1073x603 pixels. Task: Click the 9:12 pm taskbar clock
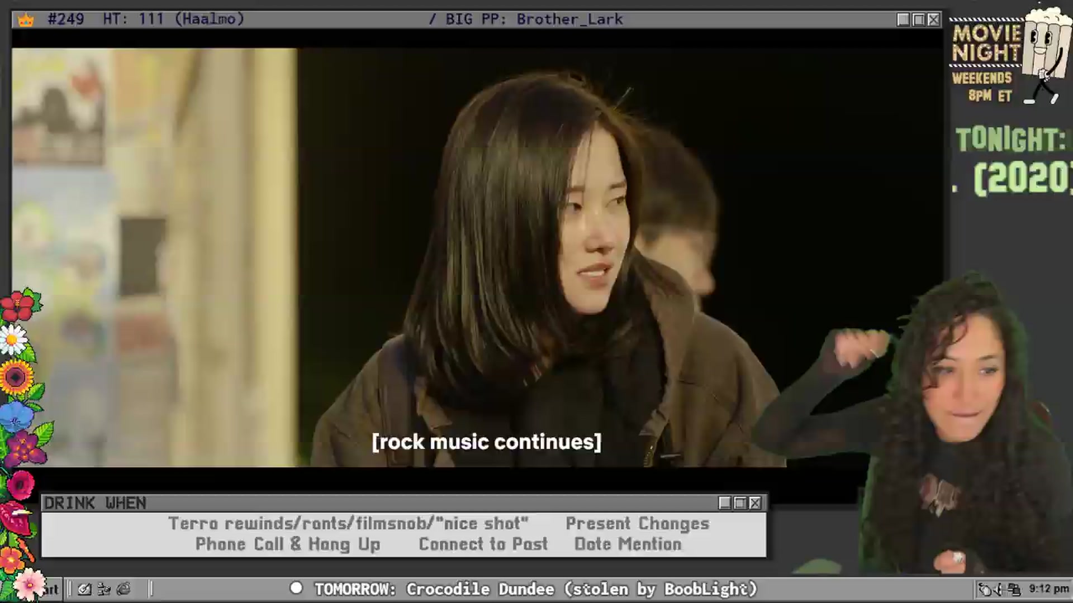pyautogui.click(x=1049, y=588)
